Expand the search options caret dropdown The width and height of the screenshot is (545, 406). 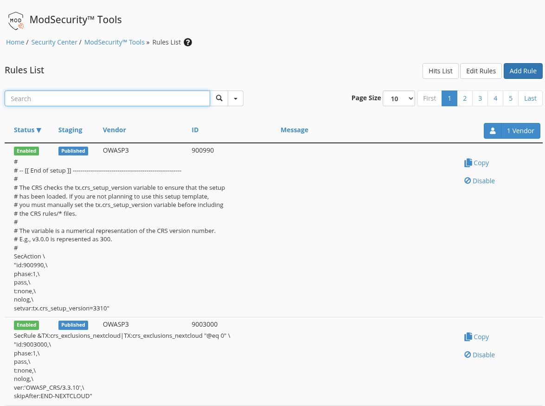(x=236, y=98)
